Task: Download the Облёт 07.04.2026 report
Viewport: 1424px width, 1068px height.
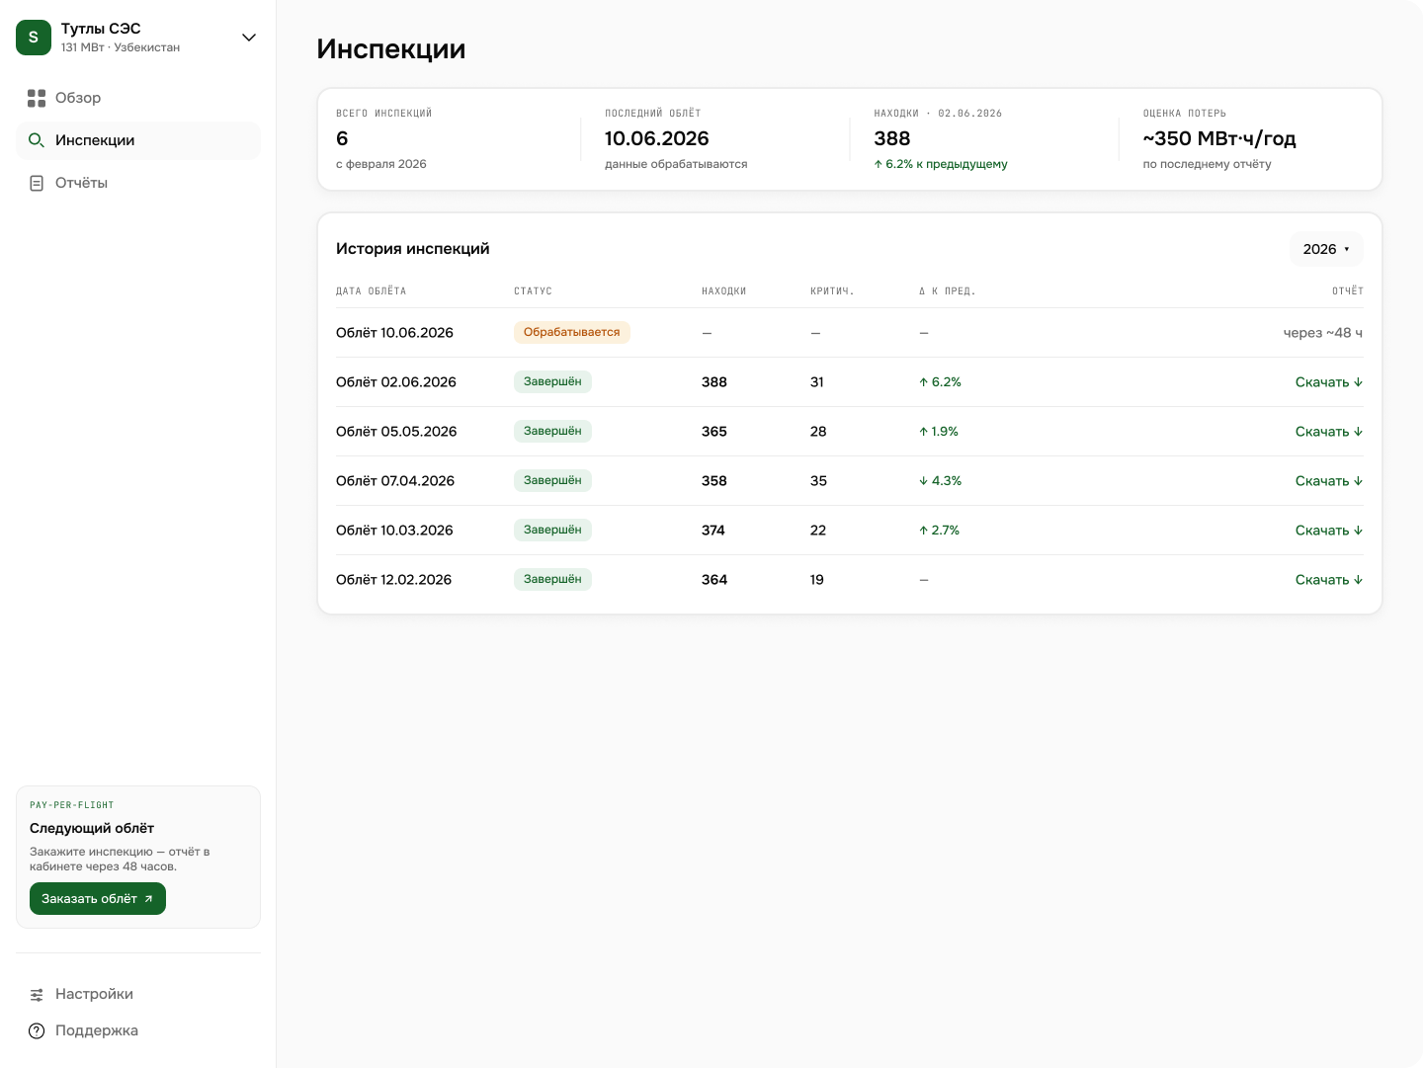Action: [1329, 481]
